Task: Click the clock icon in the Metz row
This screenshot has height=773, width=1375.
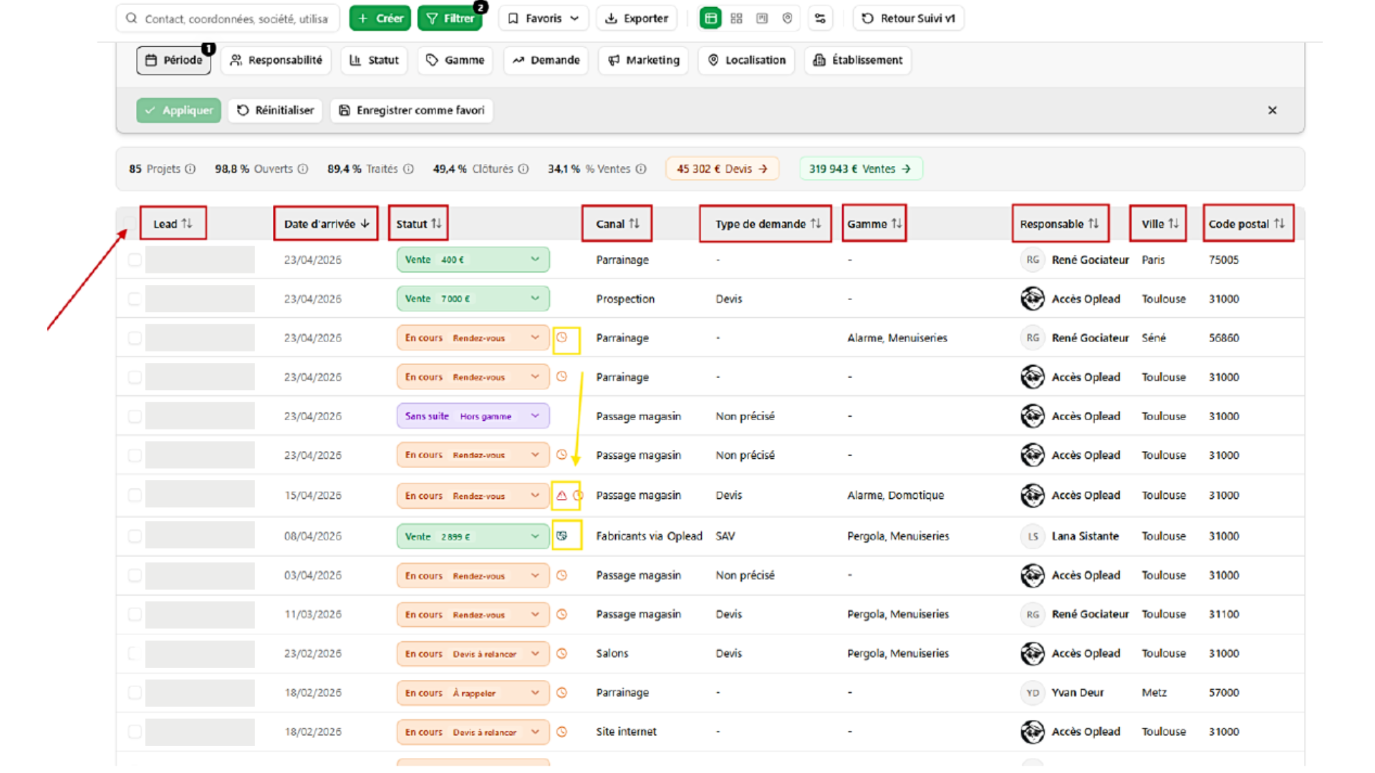Action: point(562,693)
